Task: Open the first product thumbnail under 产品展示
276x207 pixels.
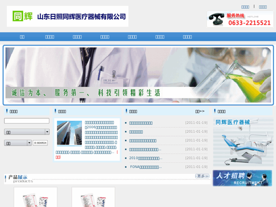Action: click(36, 197)
